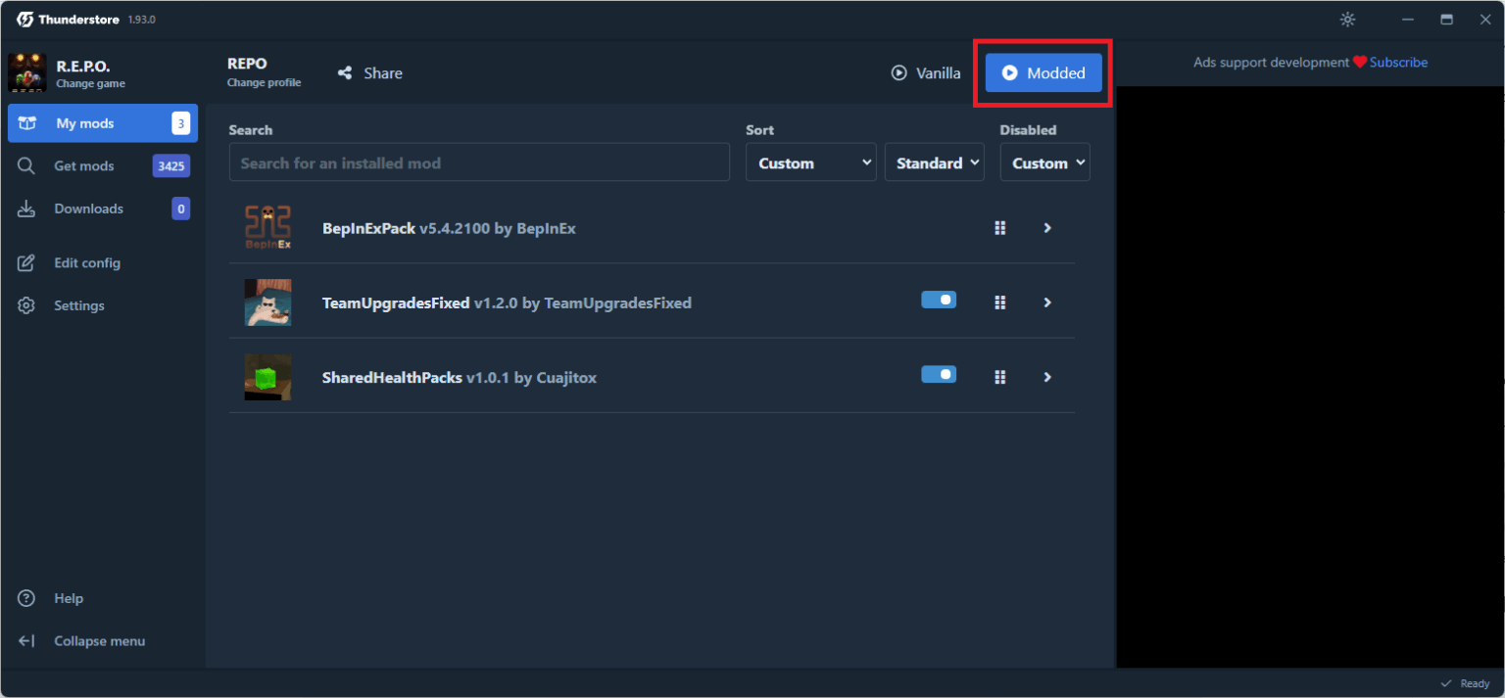
Task: Click the theme toggle sun icon
Action: click(x=1348, y=20)
